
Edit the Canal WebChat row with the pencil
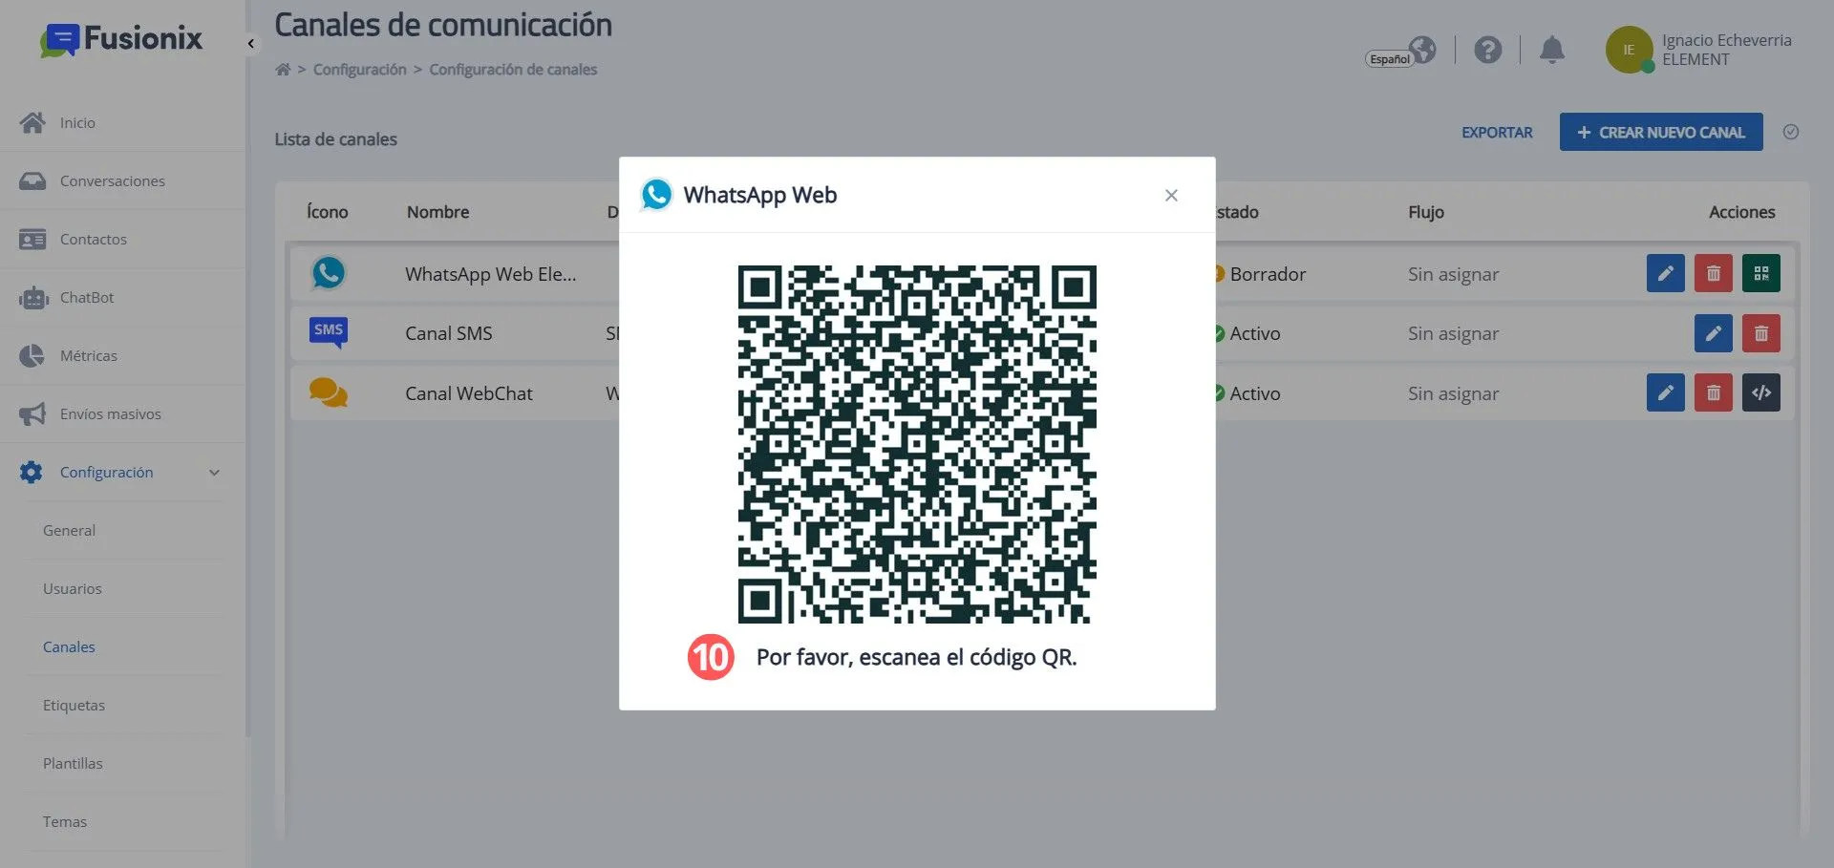[1666, 392]
